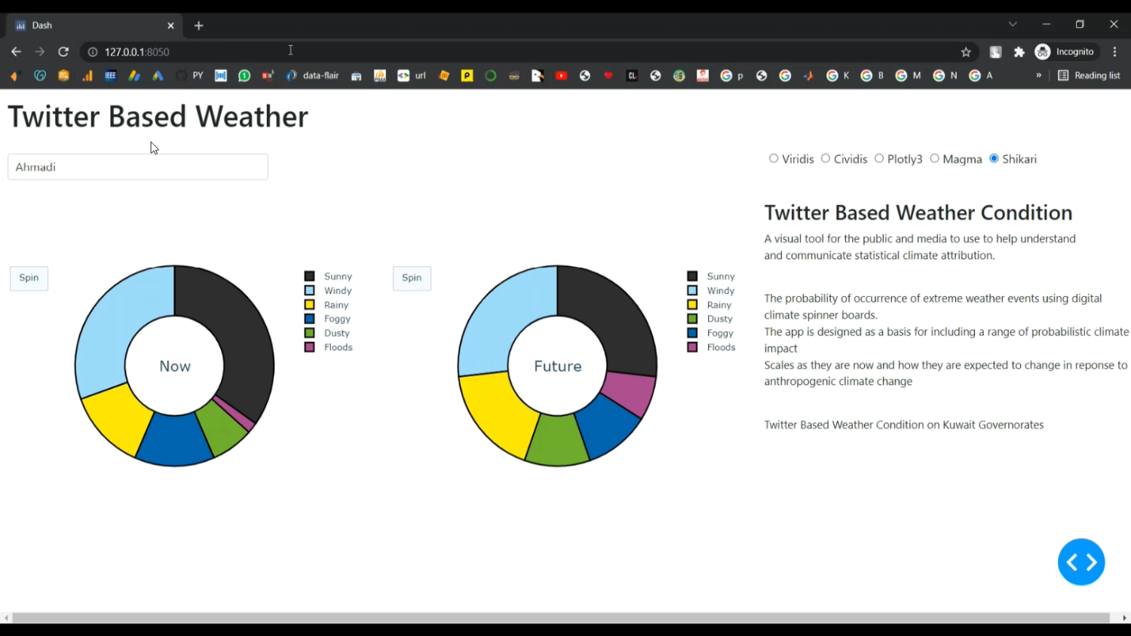Click the blue code toggle arrows button
This screenshot has height=636, width=1131.
1080,562
